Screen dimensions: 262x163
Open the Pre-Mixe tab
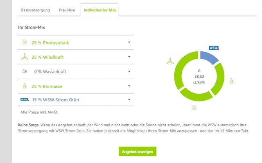[67, 10]
